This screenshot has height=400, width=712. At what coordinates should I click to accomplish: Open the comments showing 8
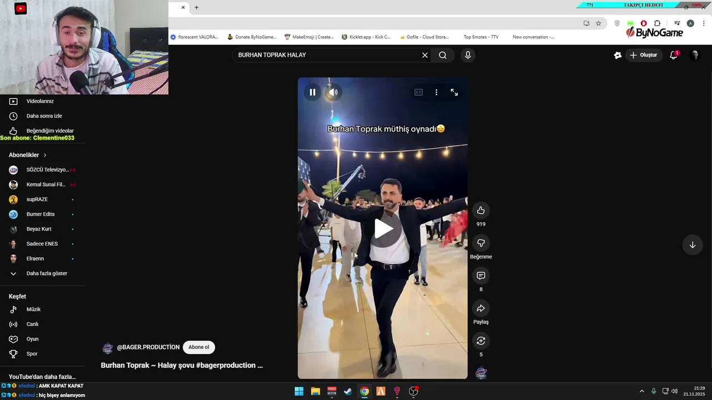click(481, 276)
